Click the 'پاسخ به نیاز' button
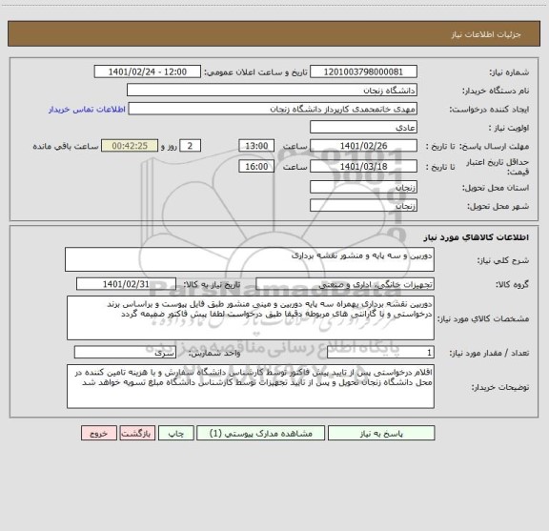 tap(381, 433)
